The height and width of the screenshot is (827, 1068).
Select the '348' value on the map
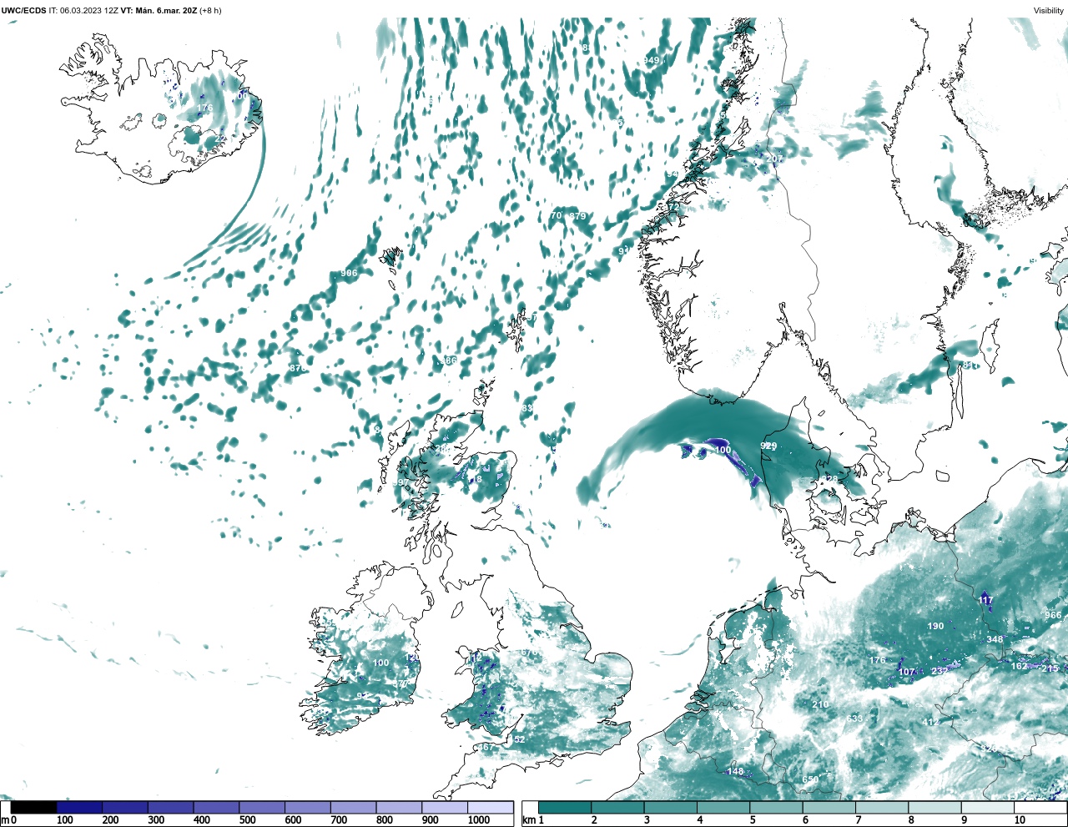coord(995,640)
